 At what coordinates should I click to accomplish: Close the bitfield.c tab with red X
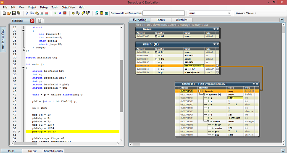(32, 21)
